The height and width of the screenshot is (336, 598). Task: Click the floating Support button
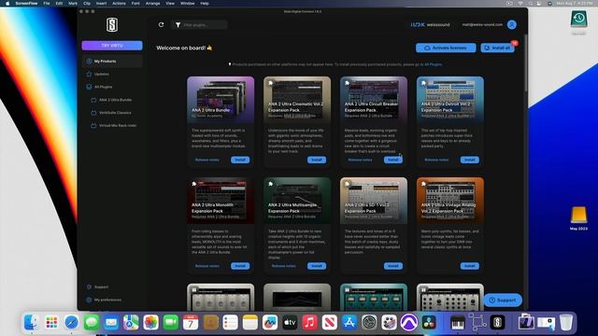pos(503,301)
